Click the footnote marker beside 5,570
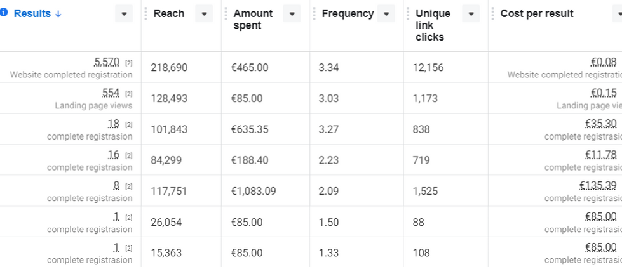This screenshot has width=622, height=267. tap(129, 63)
